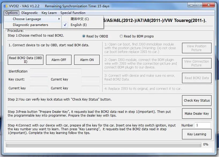Click the Number input field
Viewport: 219px width, 157px height.
(x=203, y=125)
